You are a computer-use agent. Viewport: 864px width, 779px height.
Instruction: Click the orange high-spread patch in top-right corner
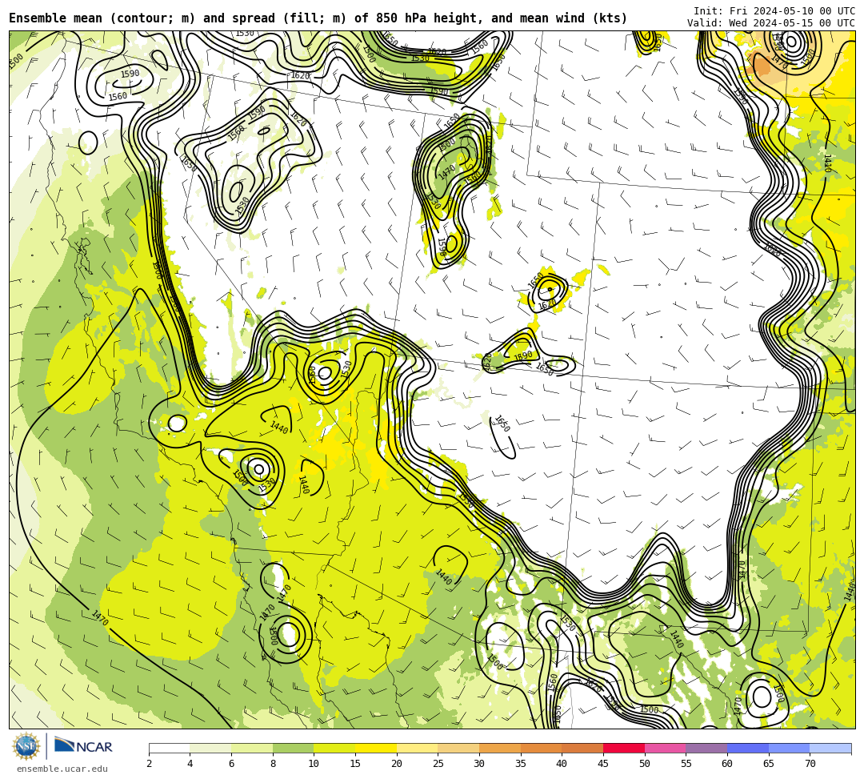coord(762,65)
